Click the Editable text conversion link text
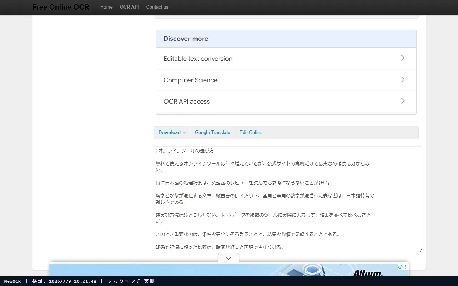 point(198,59)
